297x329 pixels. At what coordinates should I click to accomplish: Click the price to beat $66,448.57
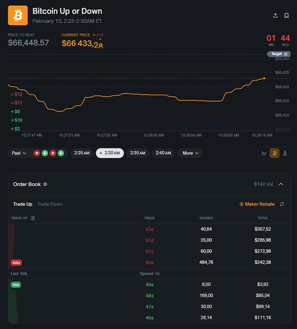[28, 43]
